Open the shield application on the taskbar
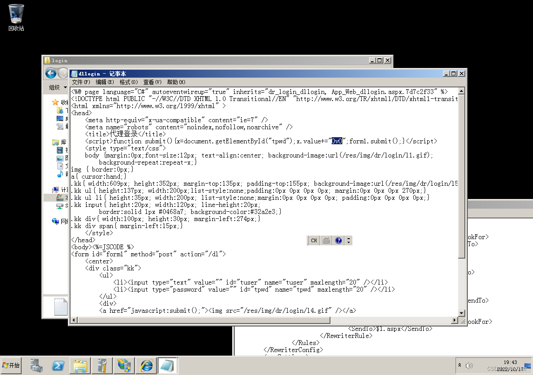533x375 pixels. pos(125,365)
